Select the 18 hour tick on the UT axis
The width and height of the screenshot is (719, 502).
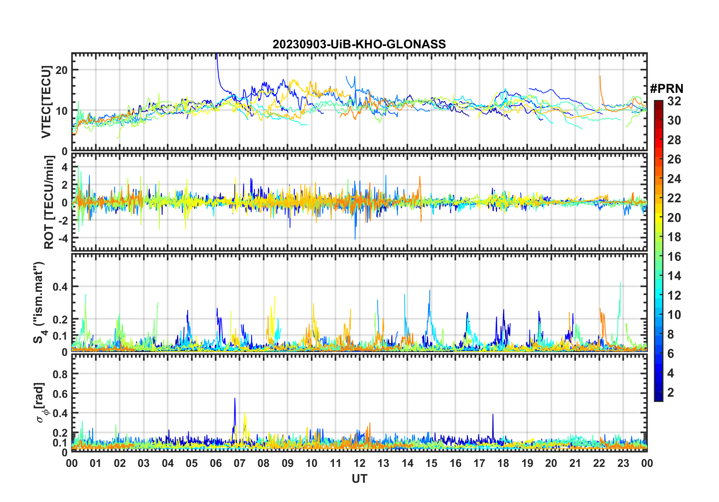503,463
